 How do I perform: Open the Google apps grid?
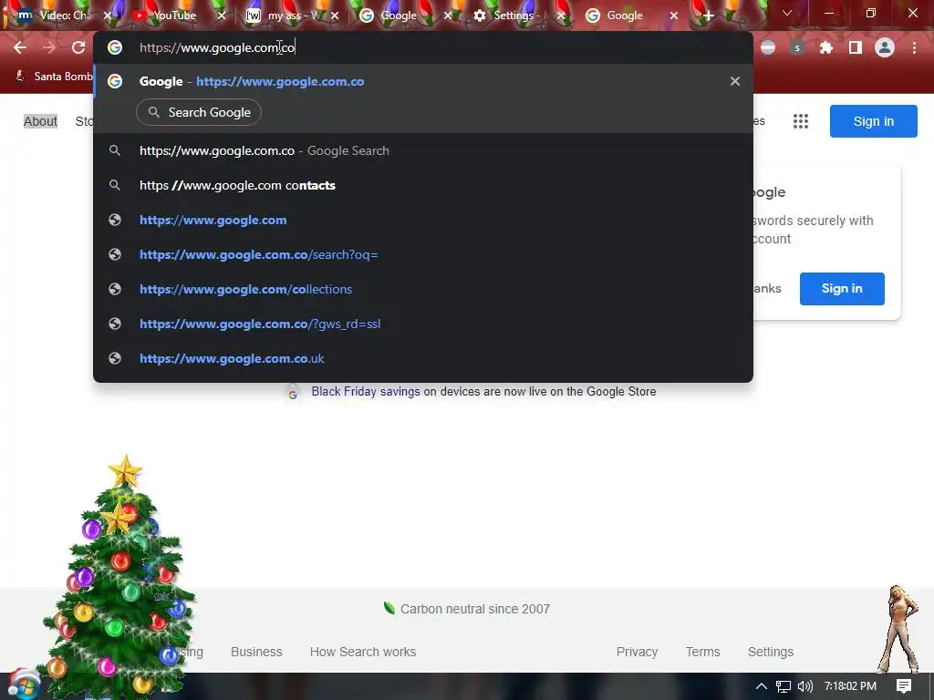click(x=801, y=121)
